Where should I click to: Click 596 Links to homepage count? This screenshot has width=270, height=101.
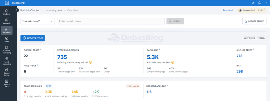[149, 68]
